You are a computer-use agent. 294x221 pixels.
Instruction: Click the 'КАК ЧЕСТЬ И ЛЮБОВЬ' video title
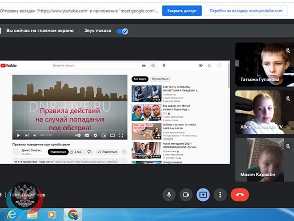coord(181,88)
